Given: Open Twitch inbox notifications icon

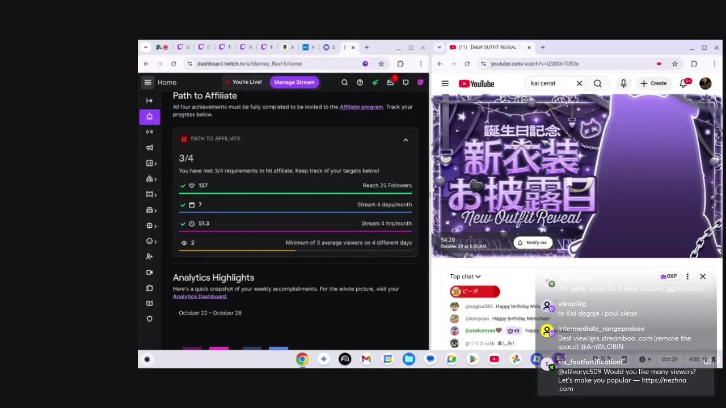Looking at the screenshot, I should click(391, 83).
